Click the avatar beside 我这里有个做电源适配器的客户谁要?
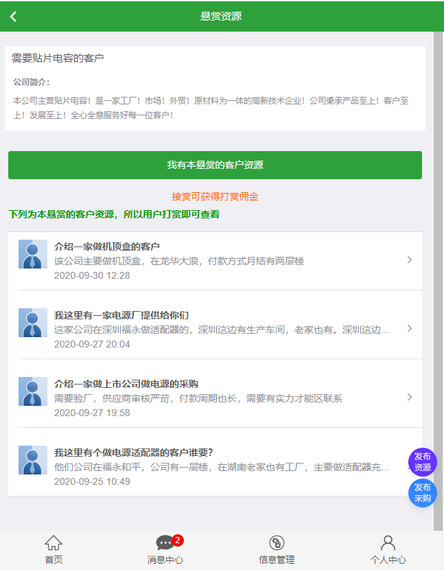 pyautogui.click(x=33, y=459)
